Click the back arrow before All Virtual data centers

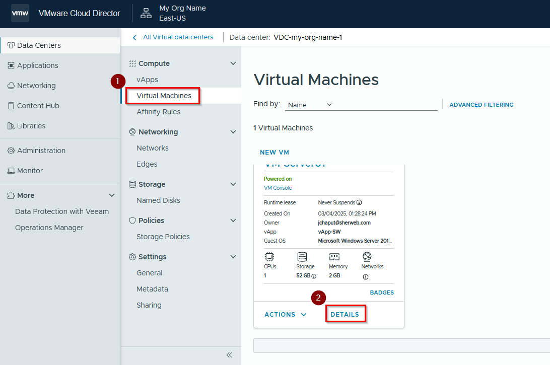(134, 38)
